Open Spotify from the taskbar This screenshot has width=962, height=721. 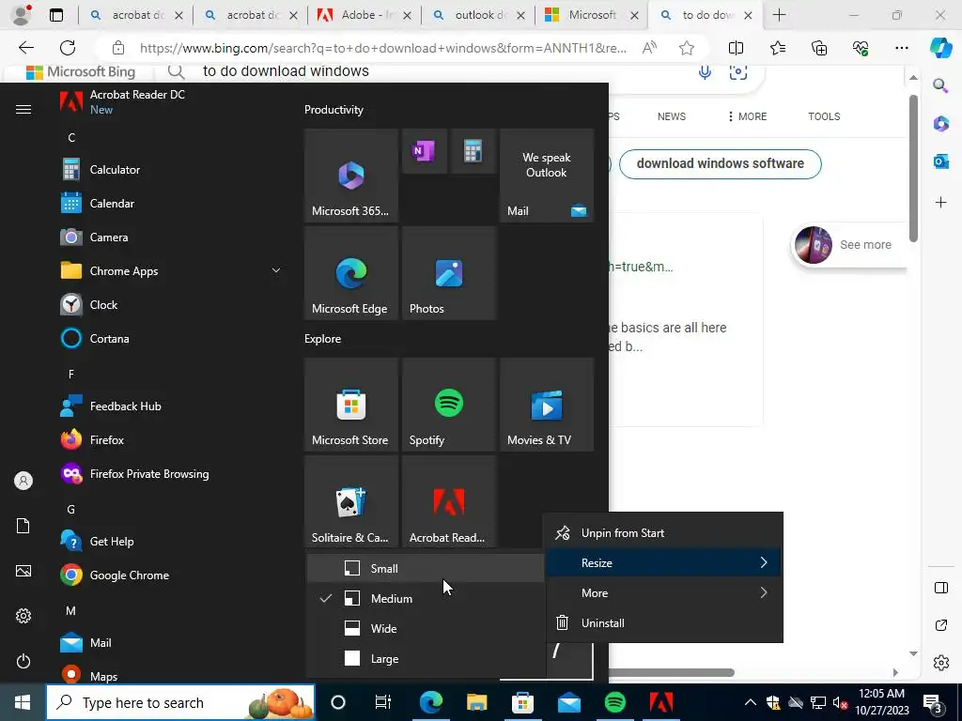[x=614, y=702]
